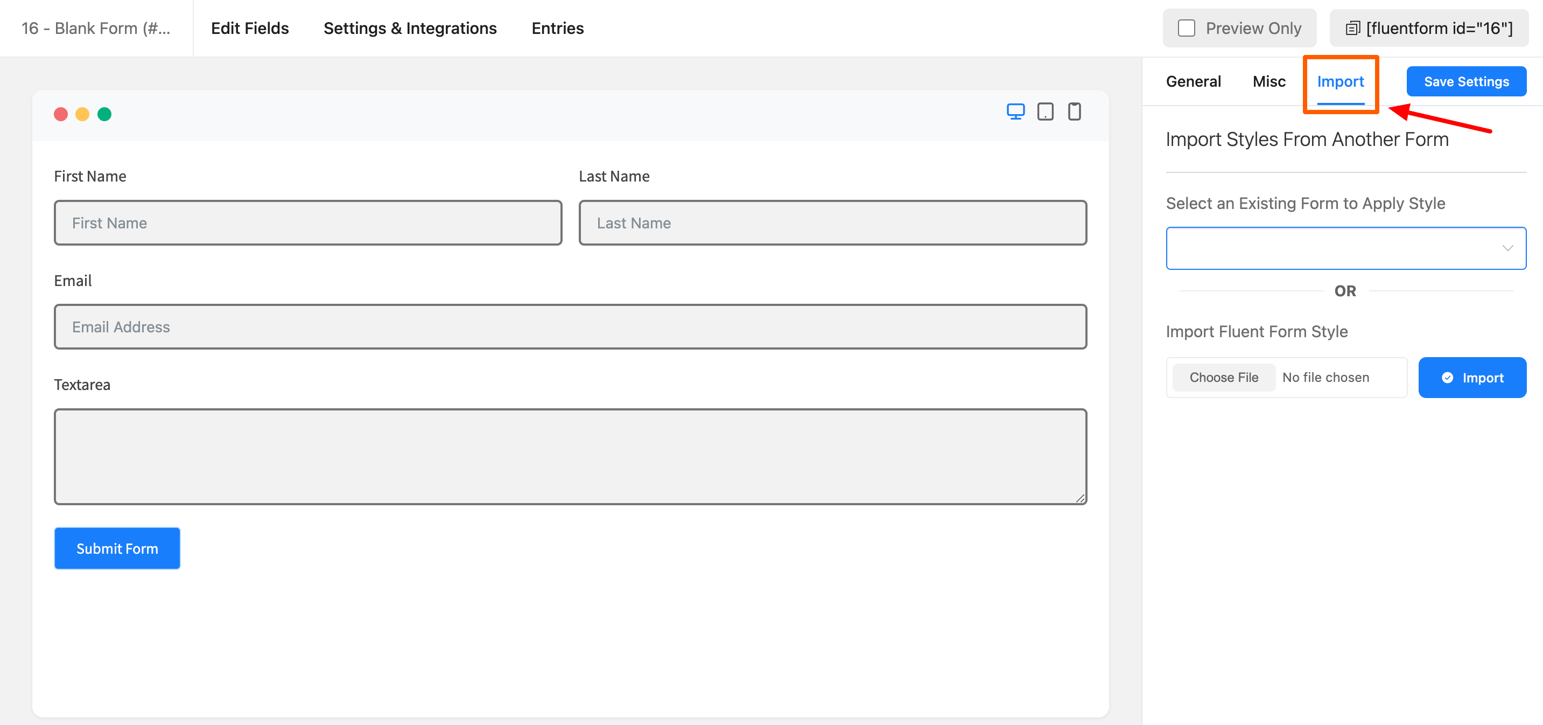Open the existing form style dropdown
Image resolution: width=1543 pixels, height=725 pixels.
tap(1345, 248)
